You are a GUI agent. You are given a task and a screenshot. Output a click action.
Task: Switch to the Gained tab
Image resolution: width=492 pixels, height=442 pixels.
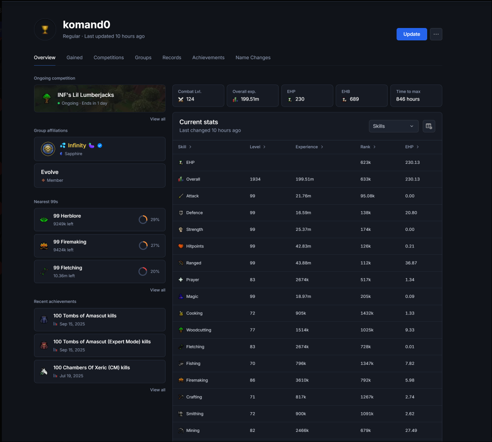pyautogui.click(x=74, y=58)
